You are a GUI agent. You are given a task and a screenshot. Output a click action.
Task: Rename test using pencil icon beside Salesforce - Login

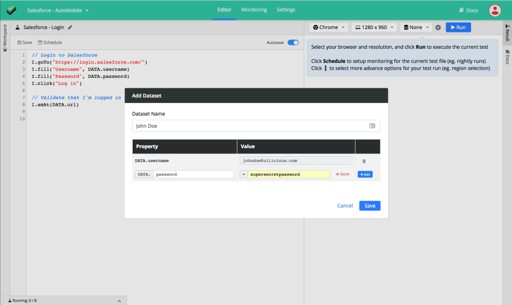pyautogui.click(x=70, y=27)
